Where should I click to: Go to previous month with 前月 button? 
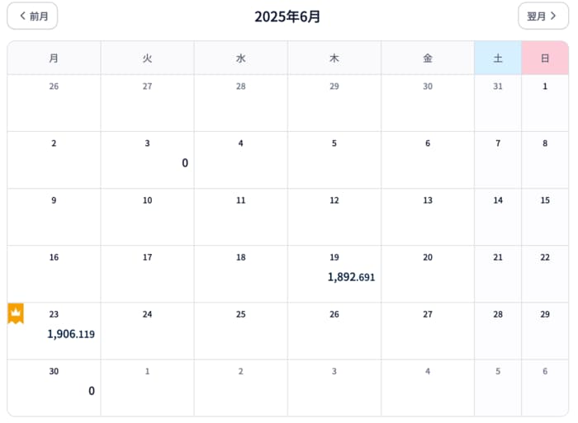tap(33, 16)
